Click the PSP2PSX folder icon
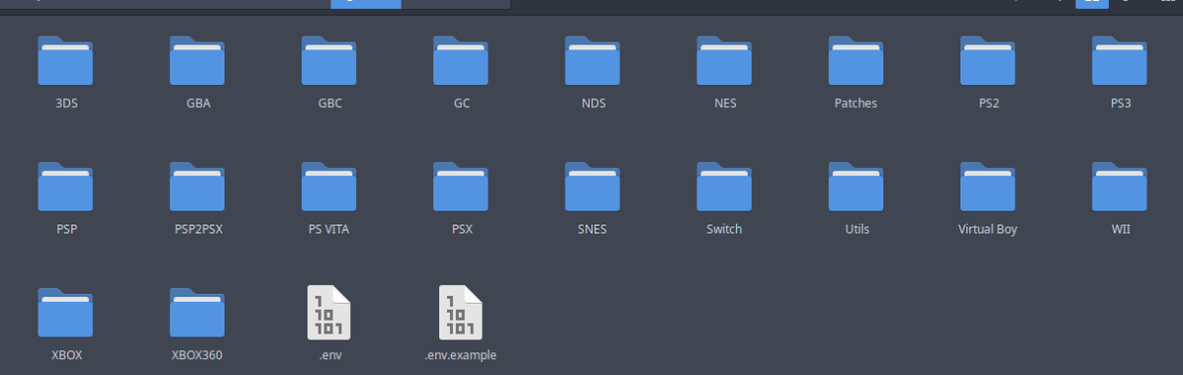 tap(197, 187)
